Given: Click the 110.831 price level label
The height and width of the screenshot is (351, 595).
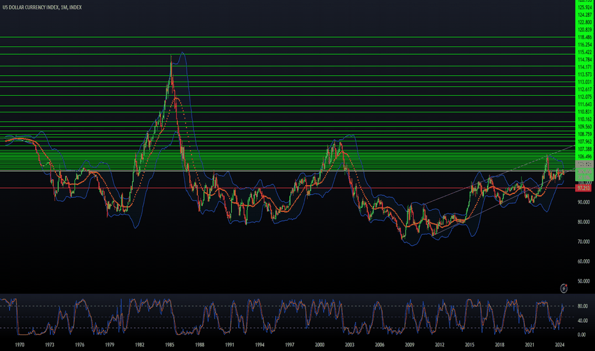Looking at the screenshot, I should pyautogui.click(x=585, y=112).
